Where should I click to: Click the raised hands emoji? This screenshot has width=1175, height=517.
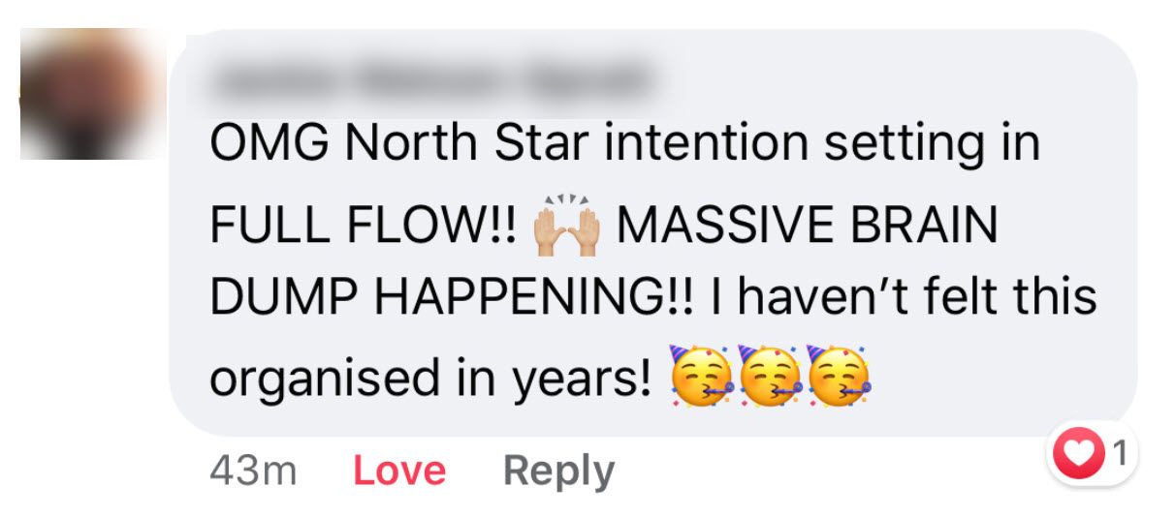pos(565,226)
